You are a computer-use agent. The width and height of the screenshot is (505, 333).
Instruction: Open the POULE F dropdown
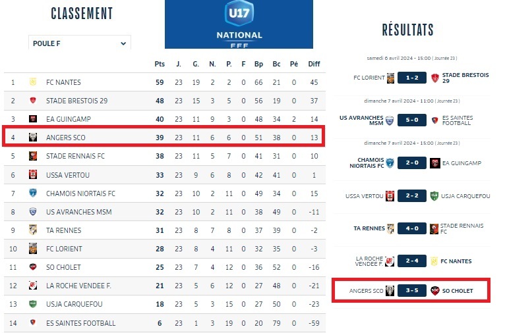pyautogui.click(x=80, y=43)
